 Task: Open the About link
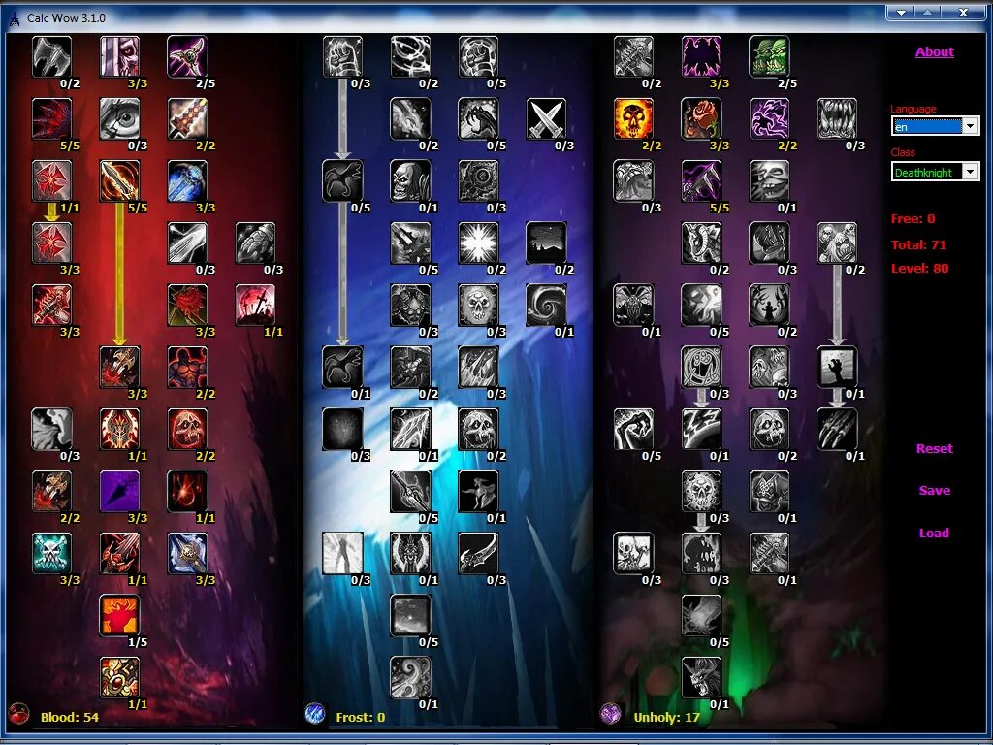click(x=934, y=52)
